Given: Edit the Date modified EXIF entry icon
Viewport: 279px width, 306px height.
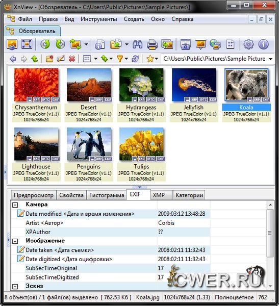Looking at the screenshot, I should pyautogui.click(x=21, y=214).
